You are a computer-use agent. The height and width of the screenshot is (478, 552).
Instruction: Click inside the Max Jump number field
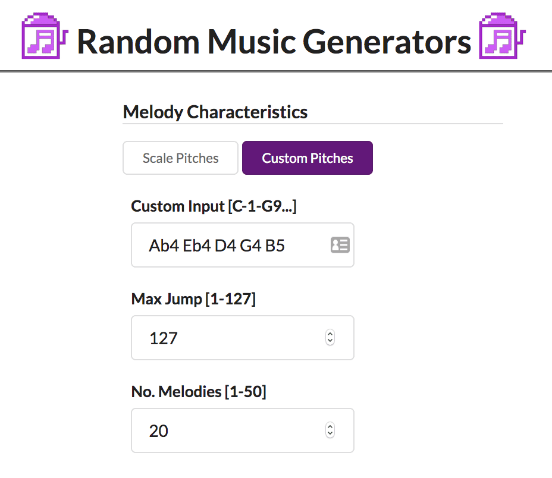[243, 338]
